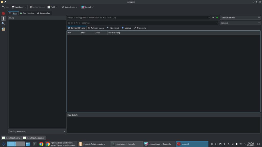Image resolution: width=262 pixels, height=147 pixels.
Task: Switch to the Scan tab
Action: (13, 13)
